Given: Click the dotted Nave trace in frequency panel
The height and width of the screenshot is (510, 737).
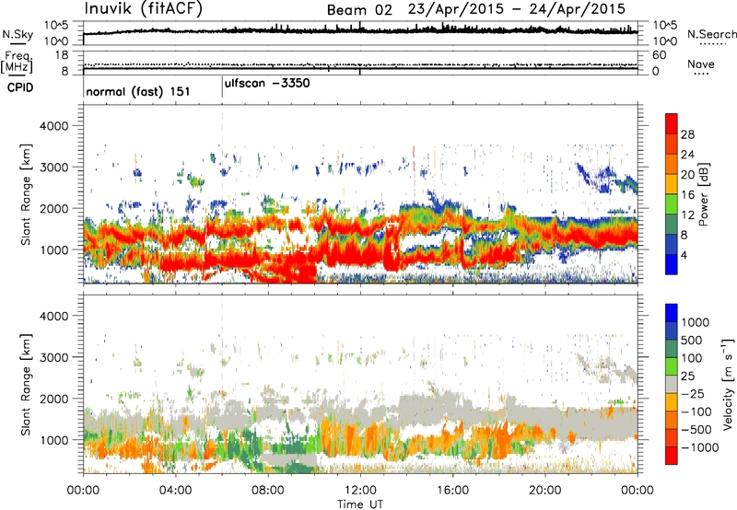Looking at the screenshot, I should [360, 64].
